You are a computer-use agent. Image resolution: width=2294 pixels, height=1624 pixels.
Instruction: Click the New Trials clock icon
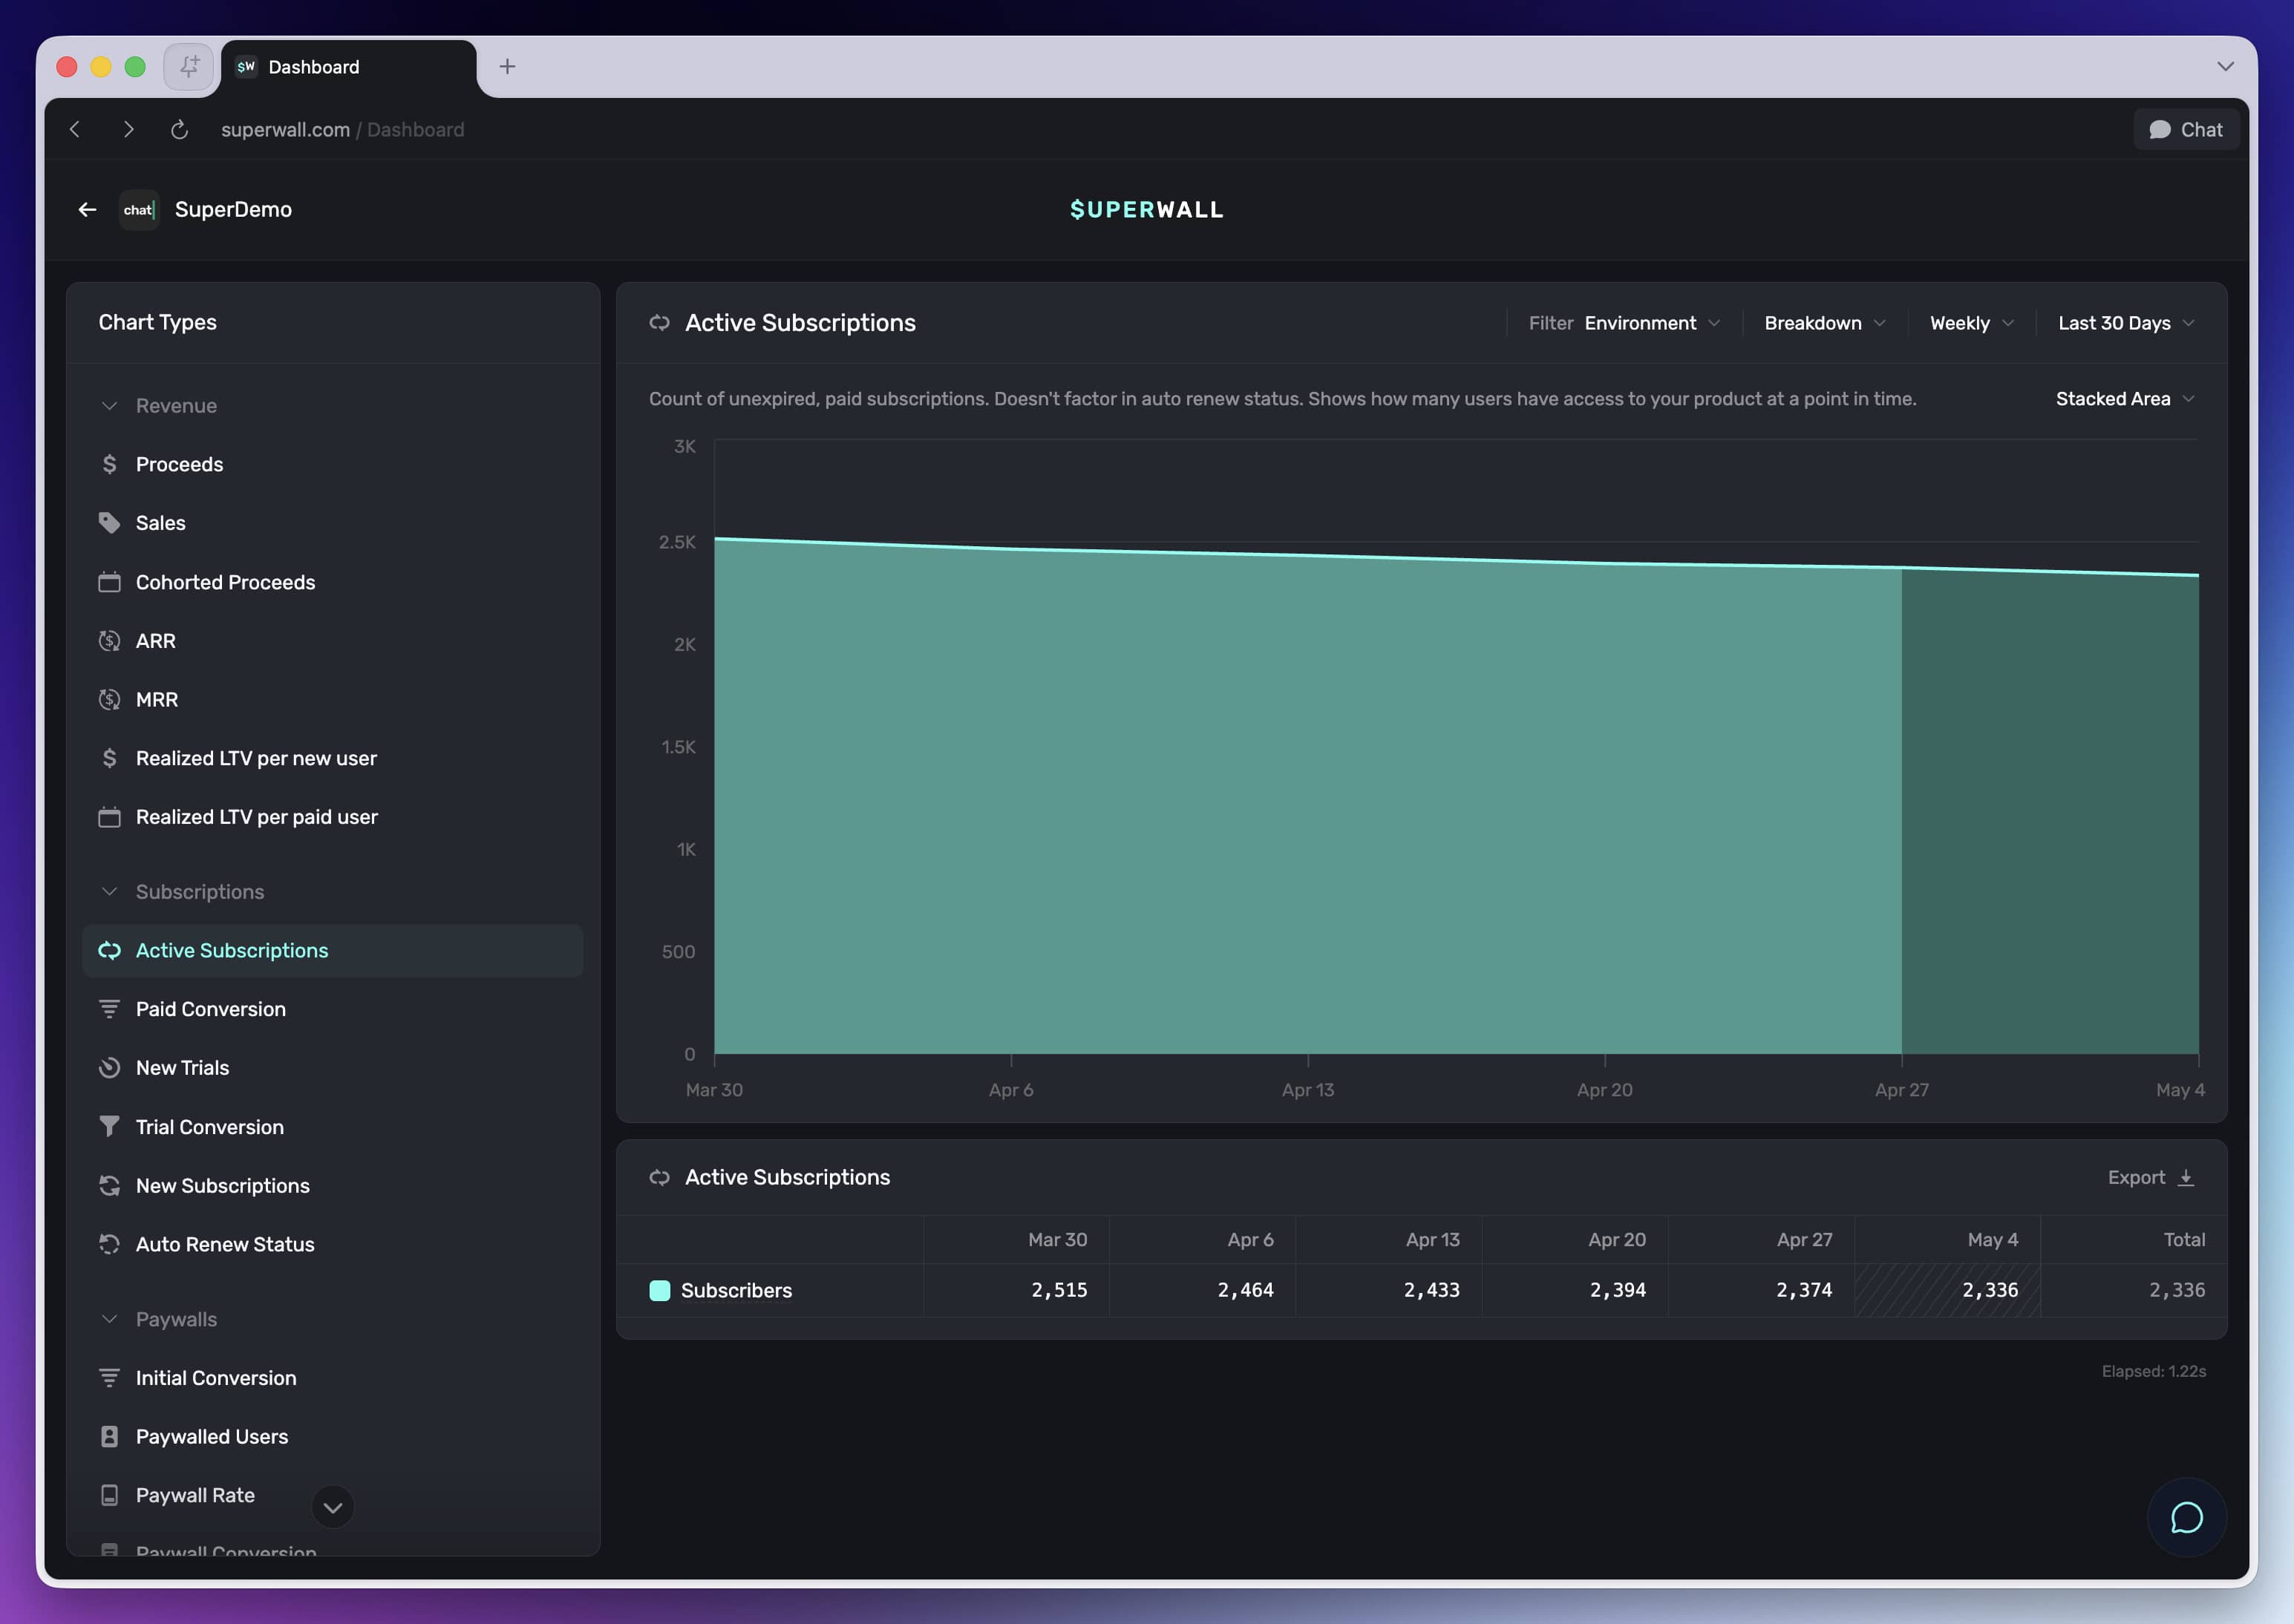[x=109, y=1068]
